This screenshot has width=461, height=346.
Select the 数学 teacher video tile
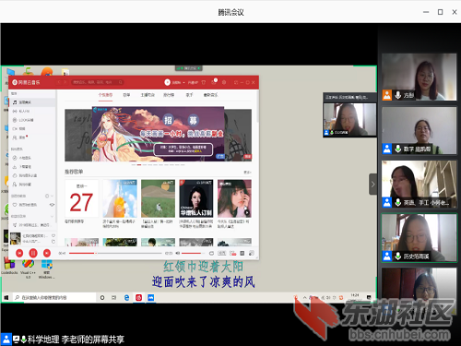click(x=420, y=131)
